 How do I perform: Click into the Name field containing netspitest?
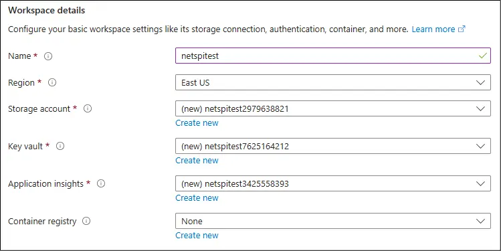click(x=333, y=56)
